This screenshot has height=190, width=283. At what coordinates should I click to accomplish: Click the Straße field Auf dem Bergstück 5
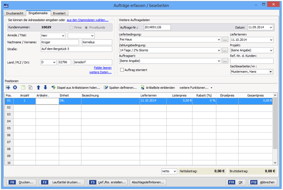76,49
